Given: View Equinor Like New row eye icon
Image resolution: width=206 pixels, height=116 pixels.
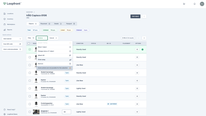Looking at the screenshot, I should [137, 80].
